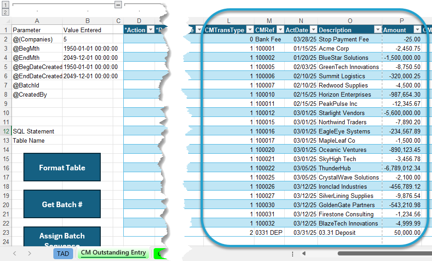Click '03.31 Deposit' description cell
The width and height of the screenshot is (432, 261).
(x=350, y=232)
